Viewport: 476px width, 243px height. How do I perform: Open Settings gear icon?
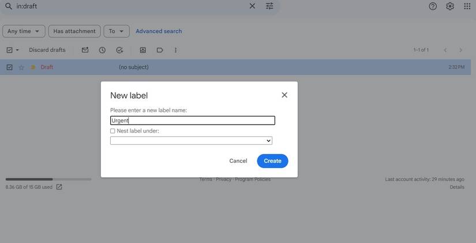450,6
